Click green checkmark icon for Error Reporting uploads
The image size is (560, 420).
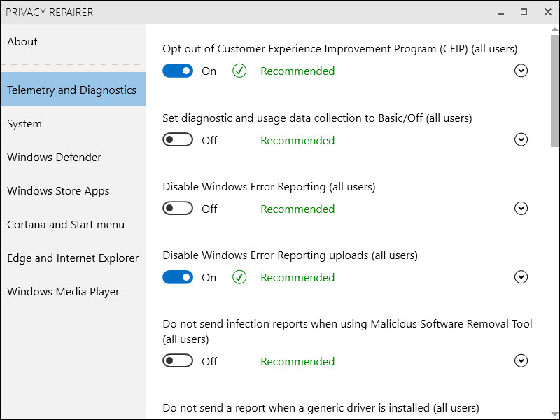click(239, 277)
